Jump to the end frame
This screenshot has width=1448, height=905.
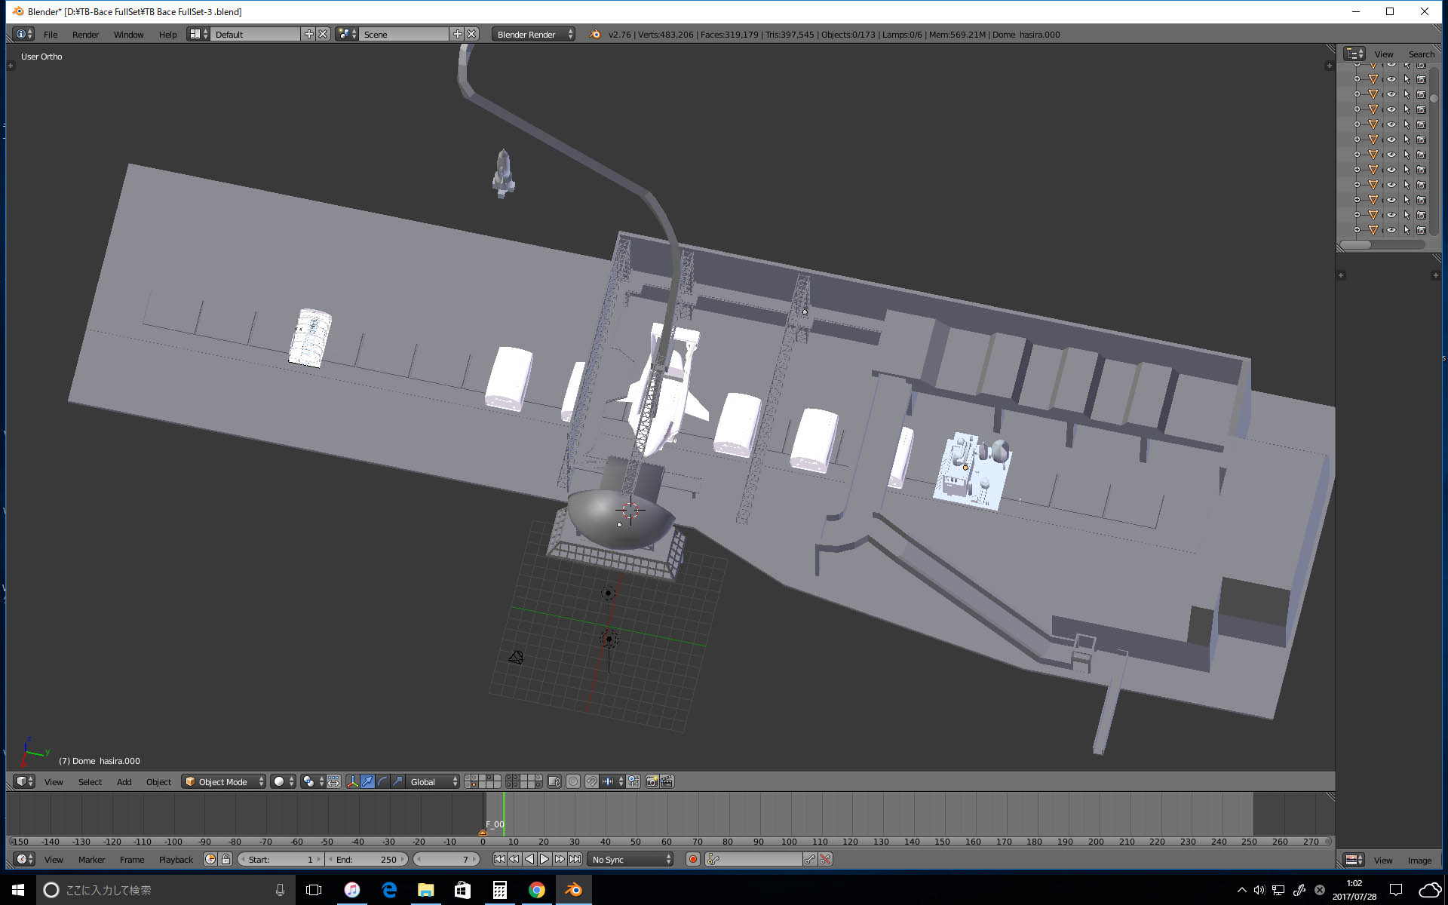(x=575, y=859)
